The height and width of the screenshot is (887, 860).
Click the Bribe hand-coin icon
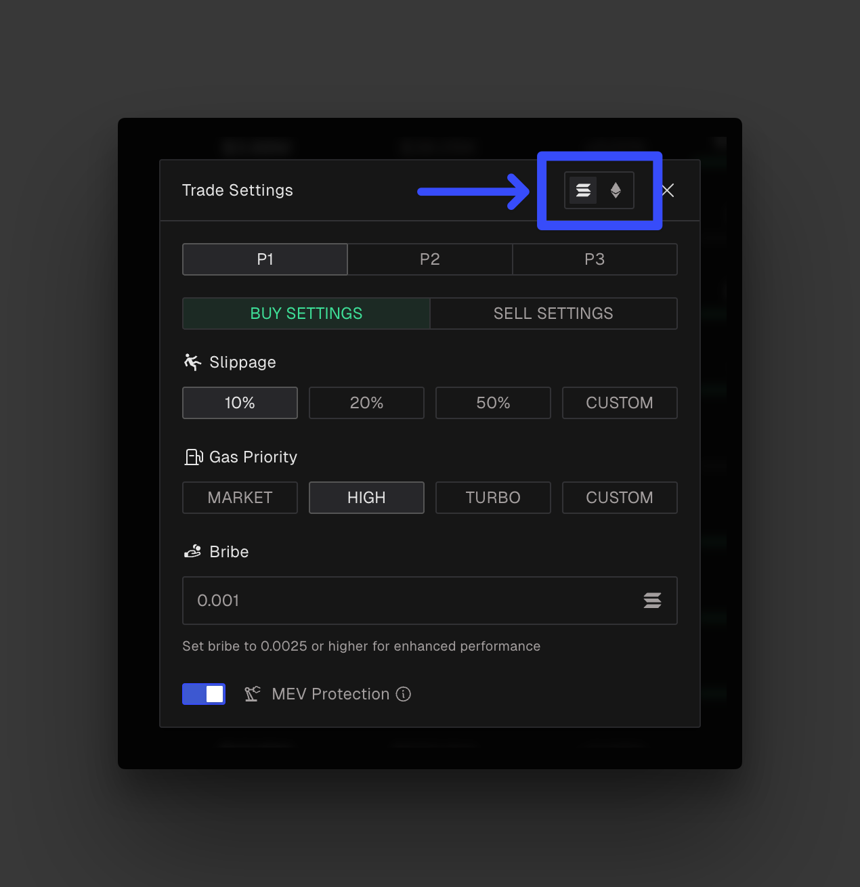point(192,552)
